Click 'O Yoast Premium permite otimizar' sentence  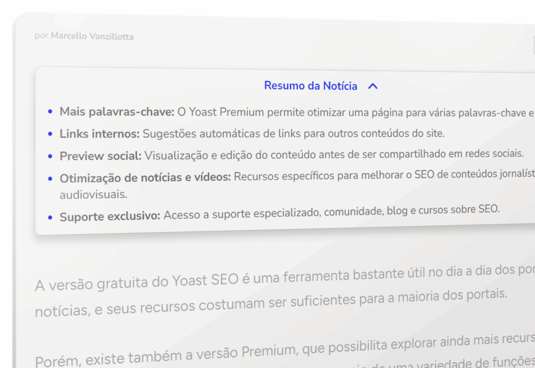point(356,112)
